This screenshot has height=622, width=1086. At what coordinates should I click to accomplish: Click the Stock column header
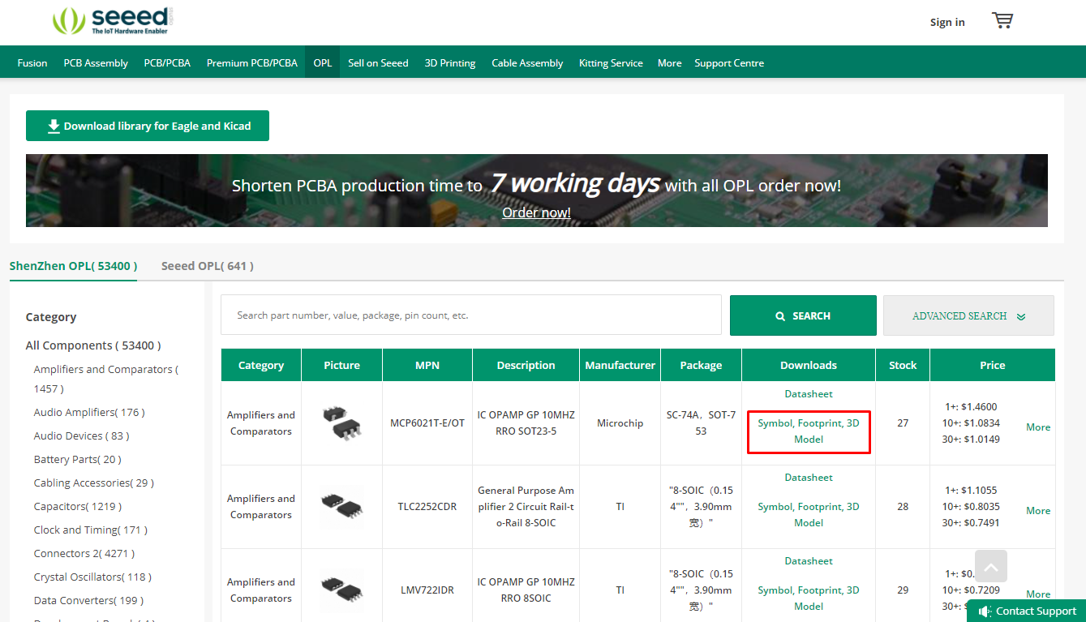point(903,365)
